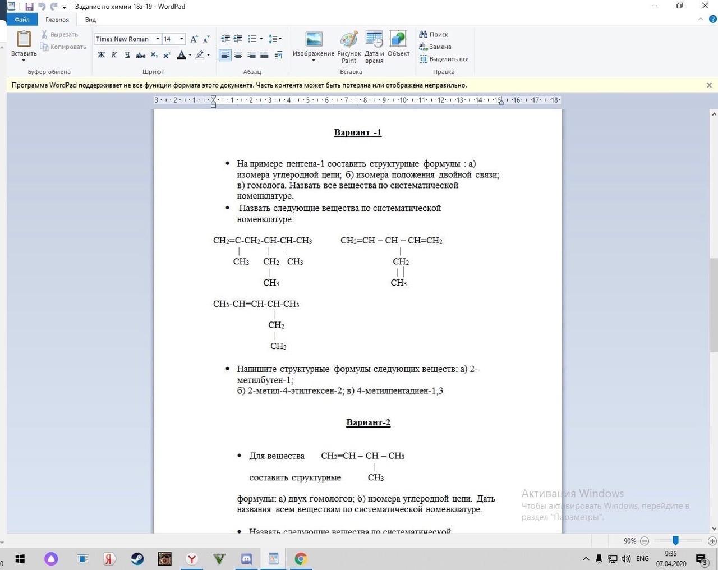Click the strikethrough text icon
Screen dimensions: 718x570
point(141,55)
